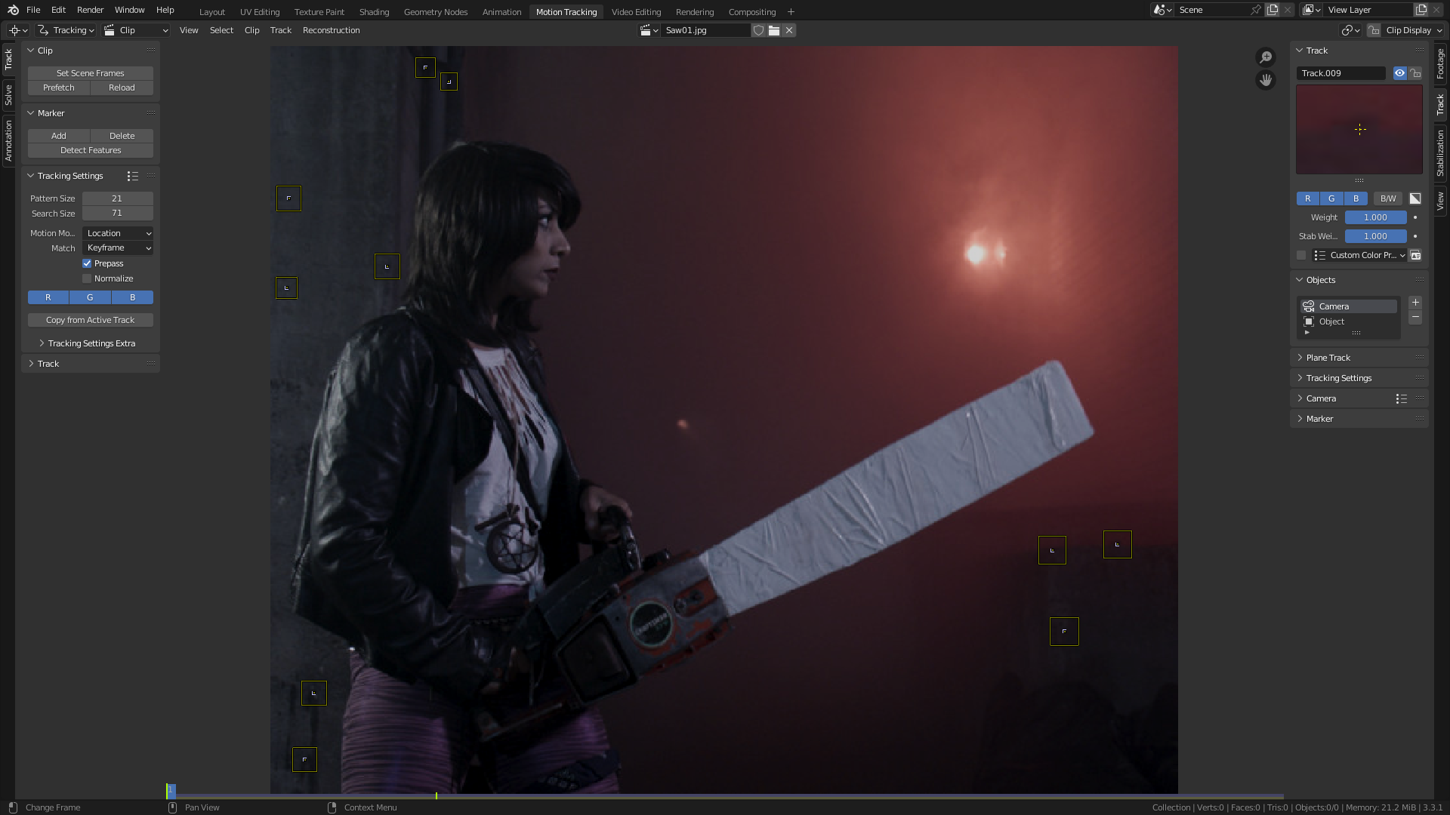Toggle green channel in Tracking Settings
The image size is (1450, 815).
pyautogui.click(x=90, y=297)
